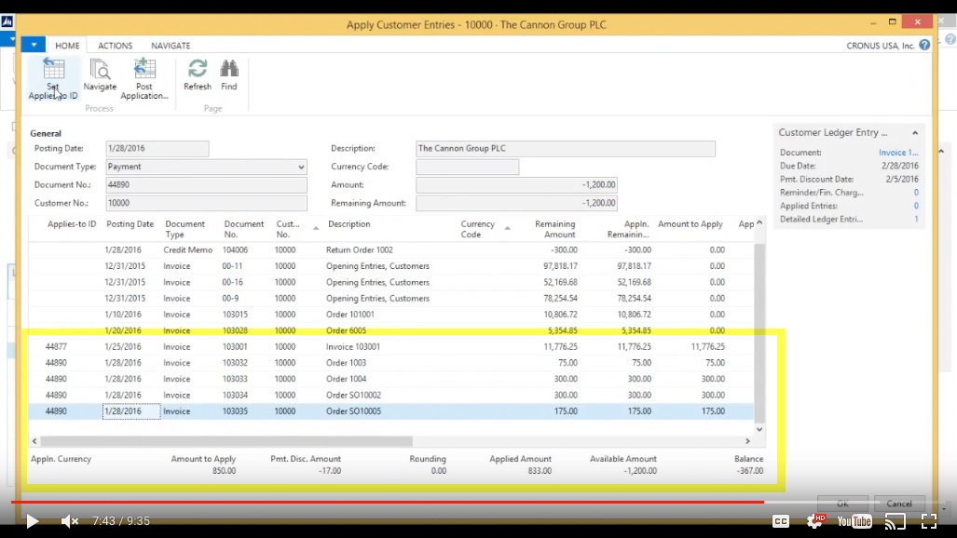Image resolution: width=957 pixels, height=538 pixels.
Task: Select the Order 1004 row
Action: [x=390, y=380]
